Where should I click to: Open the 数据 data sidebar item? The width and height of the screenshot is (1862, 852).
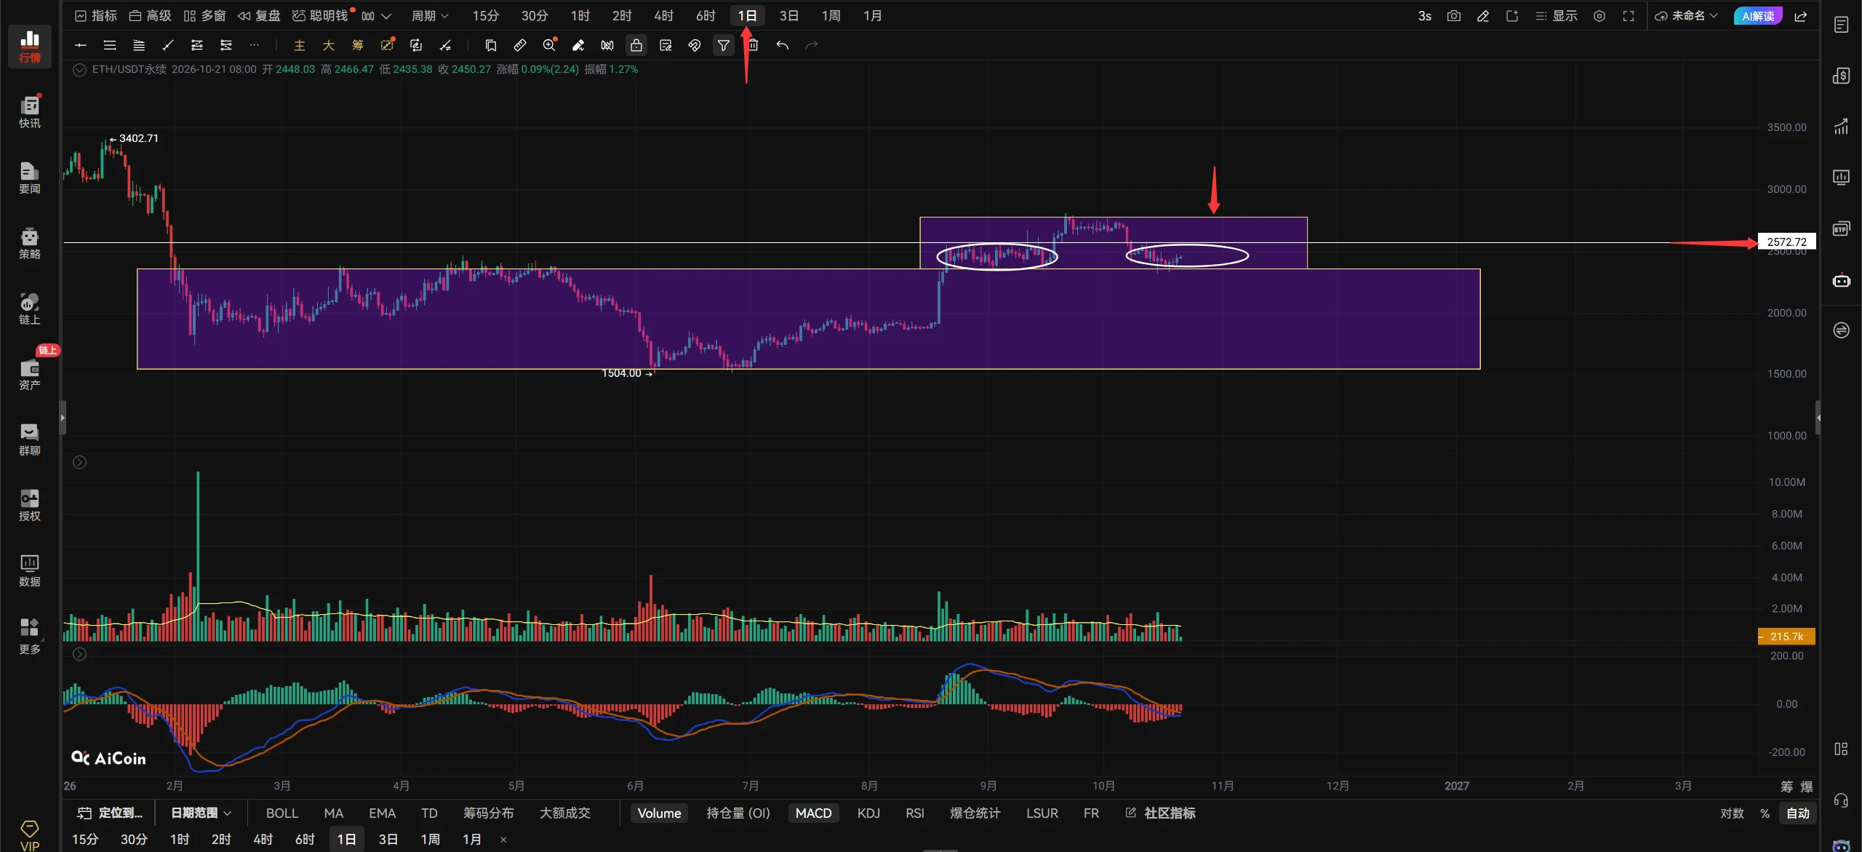(x=29, y=570)
